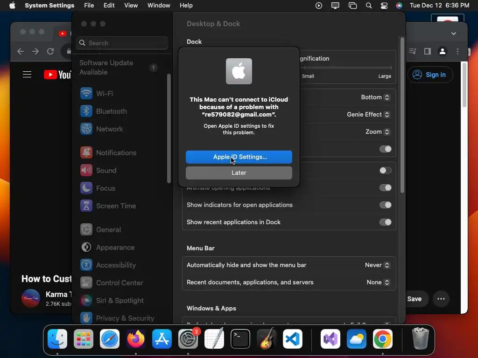Toggle Show indicators for open applications
Viewport: 478px width, 358px height.
pos(385,205)
